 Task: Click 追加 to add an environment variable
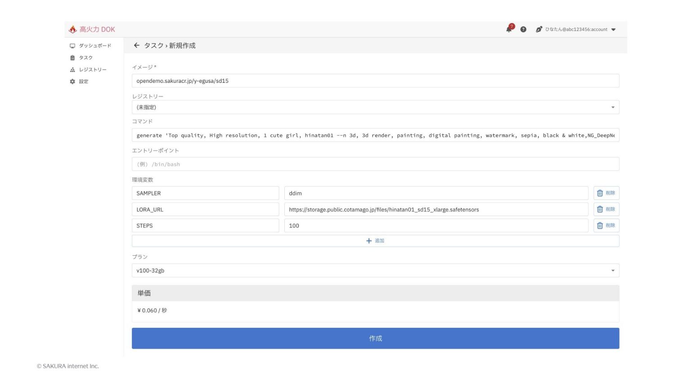(x=375, y=240)
